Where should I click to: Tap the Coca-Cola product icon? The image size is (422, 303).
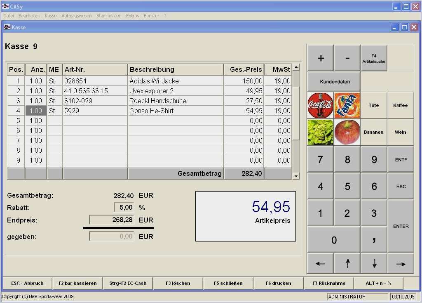pos(320,105)
